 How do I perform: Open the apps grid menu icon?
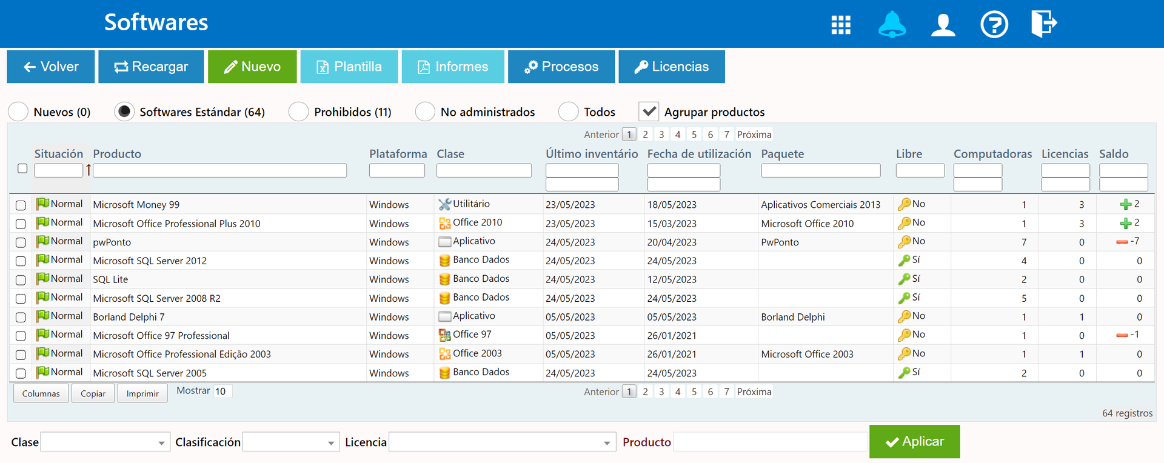click(x=840, y=25)
